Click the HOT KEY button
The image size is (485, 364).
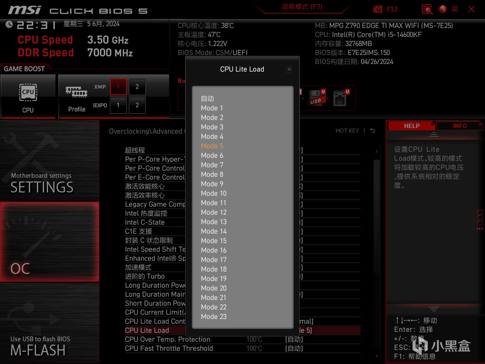point(347,131)
